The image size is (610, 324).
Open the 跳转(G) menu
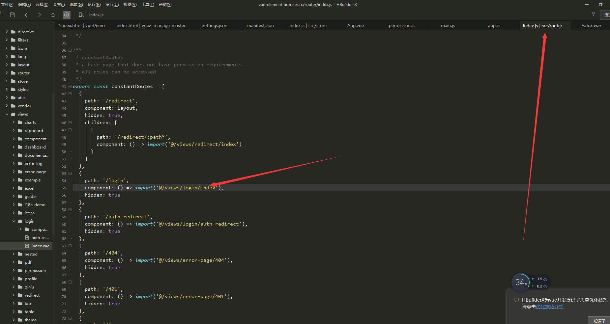click(76, 4)
